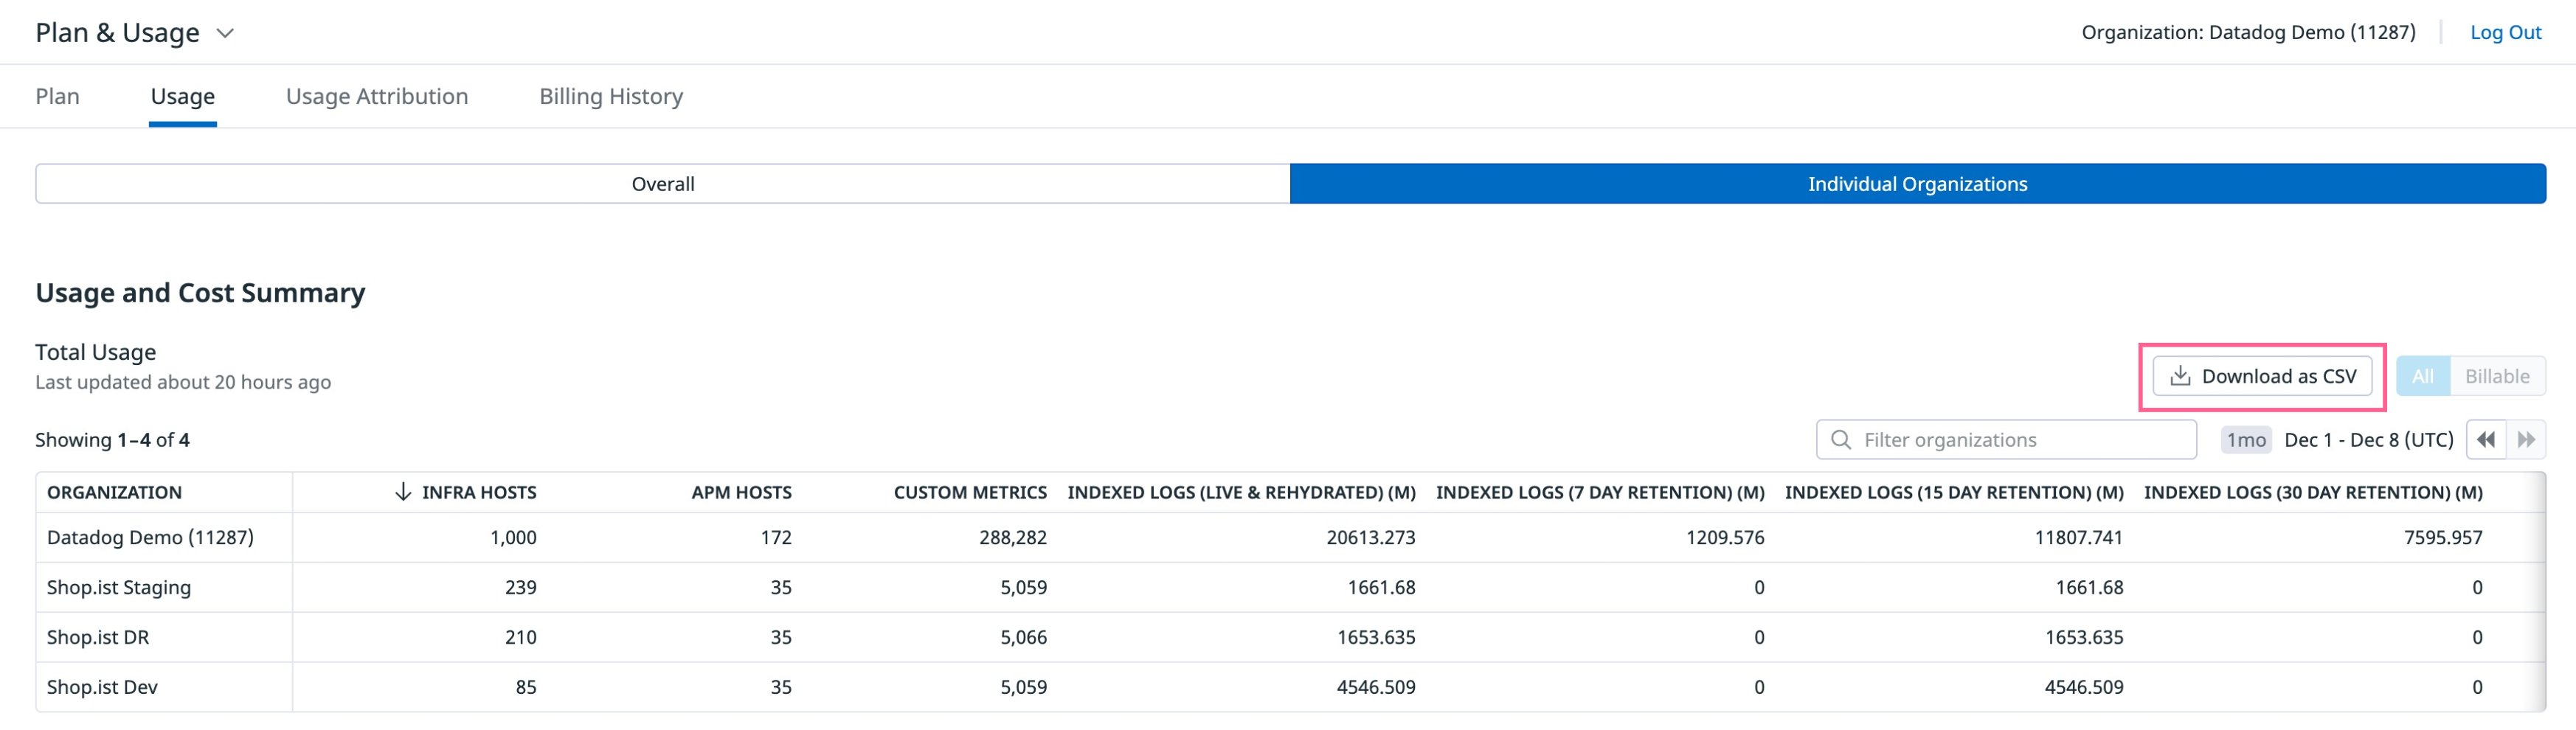This screenshot has height=730, width=2576.
Task: Switch usage view to Billable
Action: point(2497,375)
